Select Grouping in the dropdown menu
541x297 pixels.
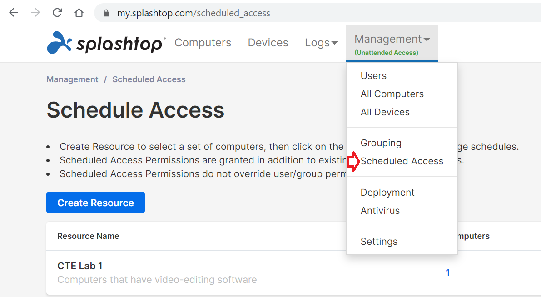[381, 143]
